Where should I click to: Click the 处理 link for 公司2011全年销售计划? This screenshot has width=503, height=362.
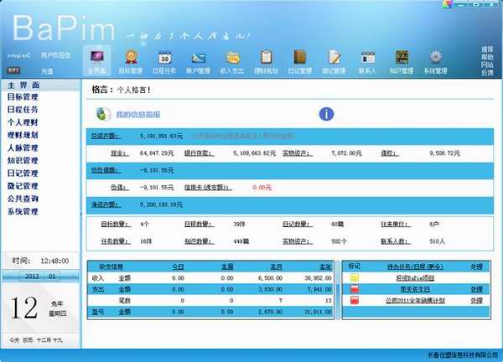(476, 300)
